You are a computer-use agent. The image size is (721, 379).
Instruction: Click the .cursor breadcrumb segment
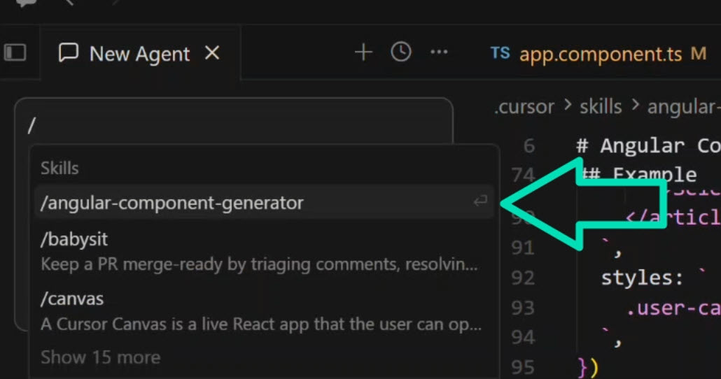[524, 107]
